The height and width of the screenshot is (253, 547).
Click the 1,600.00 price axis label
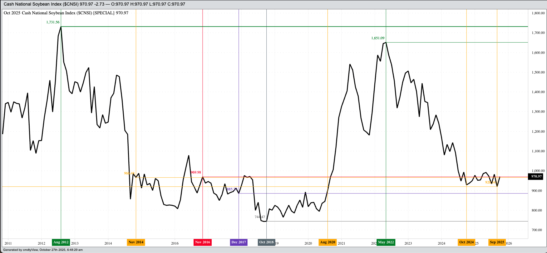(x=538, y=53)
